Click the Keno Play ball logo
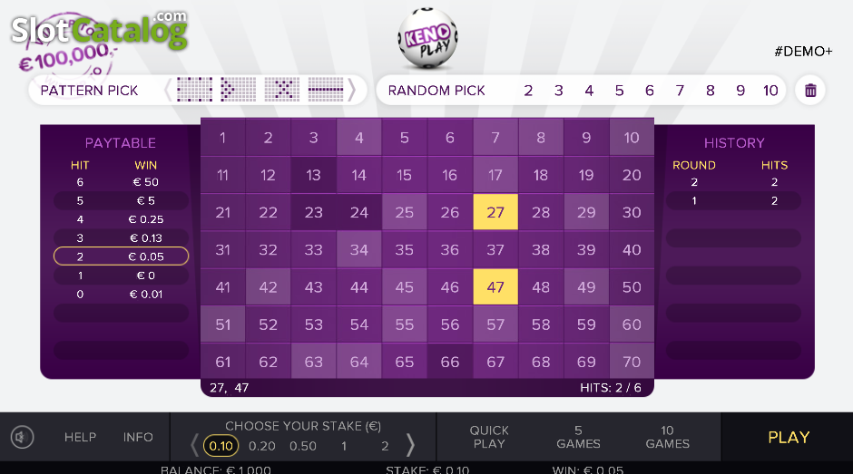 pos(427,39)
